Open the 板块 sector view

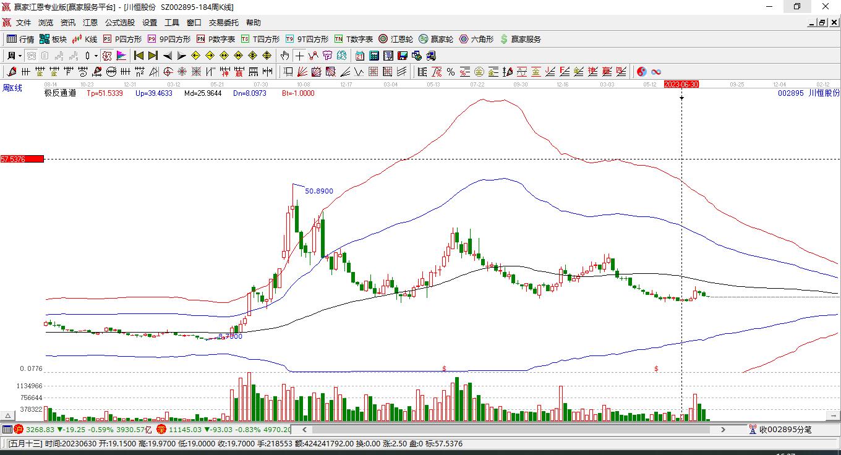click(53, 39)
